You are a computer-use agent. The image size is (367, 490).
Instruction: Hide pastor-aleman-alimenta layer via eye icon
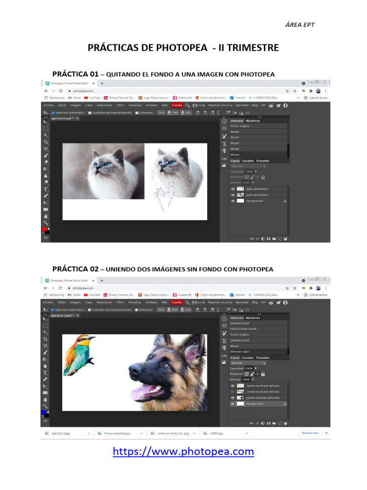[233, 398]
